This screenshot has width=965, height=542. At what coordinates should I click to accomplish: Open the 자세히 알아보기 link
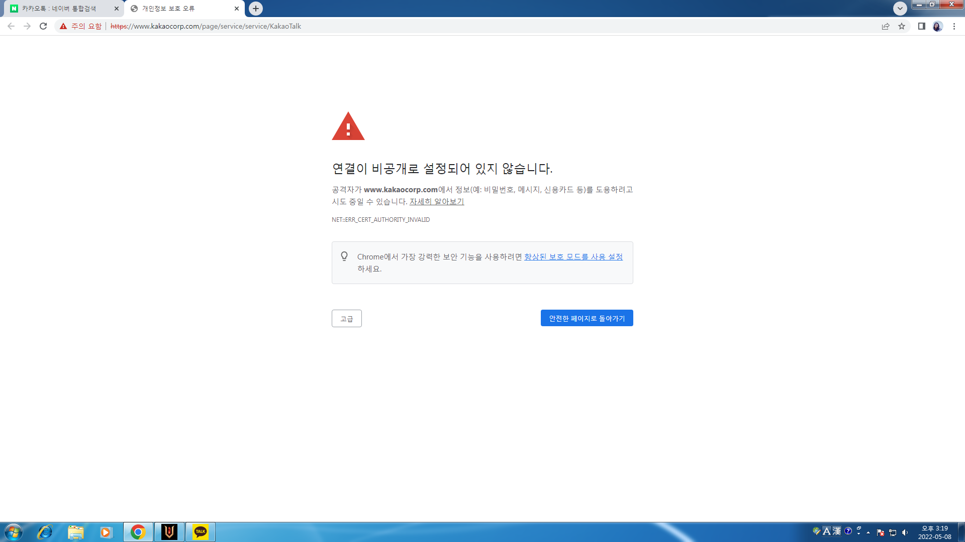click(437, 202)
